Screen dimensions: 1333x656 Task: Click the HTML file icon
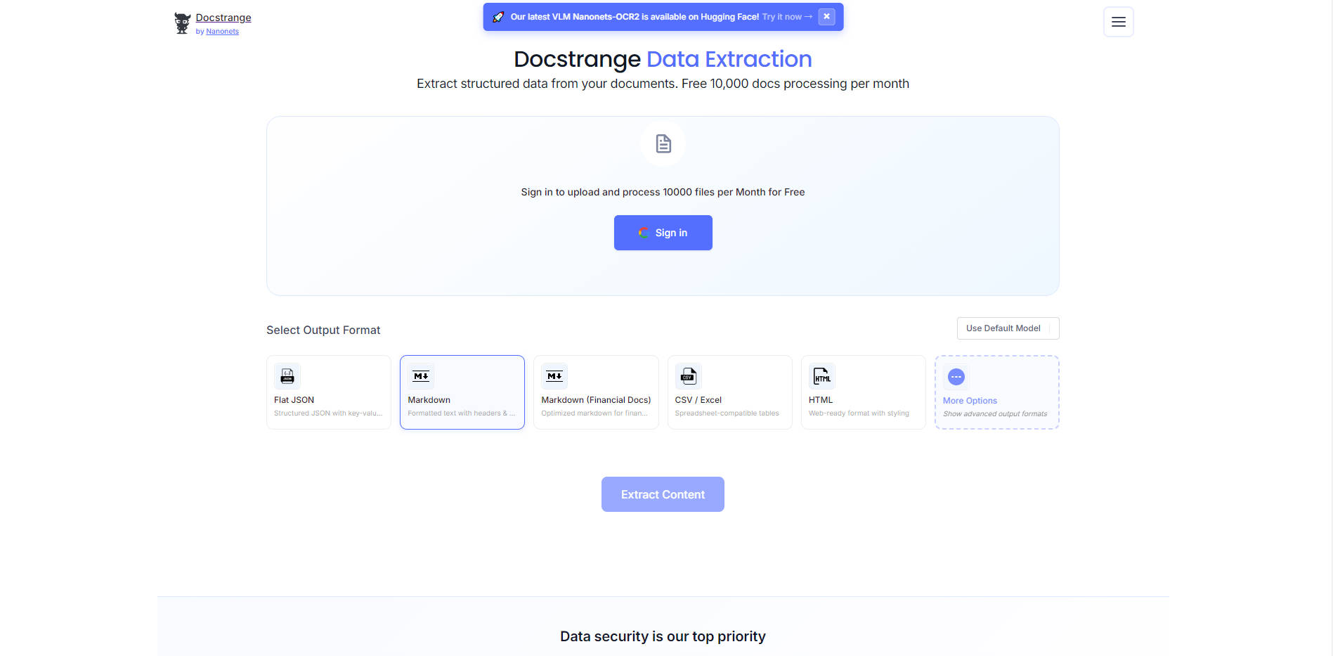[821, 376]
